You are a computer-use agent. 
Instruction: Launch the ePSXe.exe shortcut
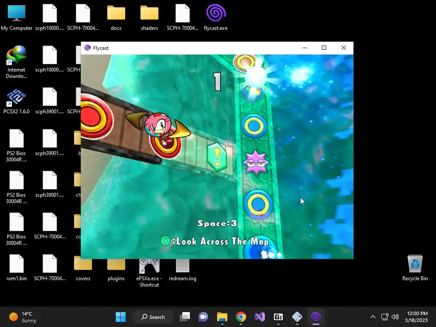coord(149,273)
